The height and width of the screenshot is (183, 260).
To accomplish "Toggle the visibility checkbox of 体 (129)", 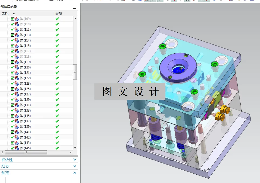I will (12, 99).
